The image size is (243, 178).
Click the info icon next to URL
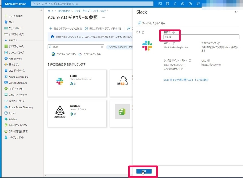click(209, 60)
